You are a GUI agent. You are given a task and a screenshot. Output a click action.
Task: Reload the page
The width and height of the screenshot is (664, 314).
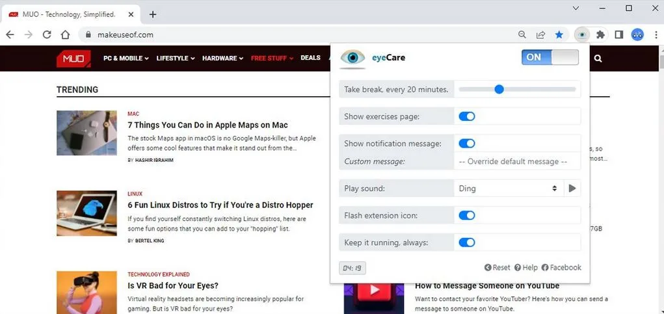(x=47, y=34)
